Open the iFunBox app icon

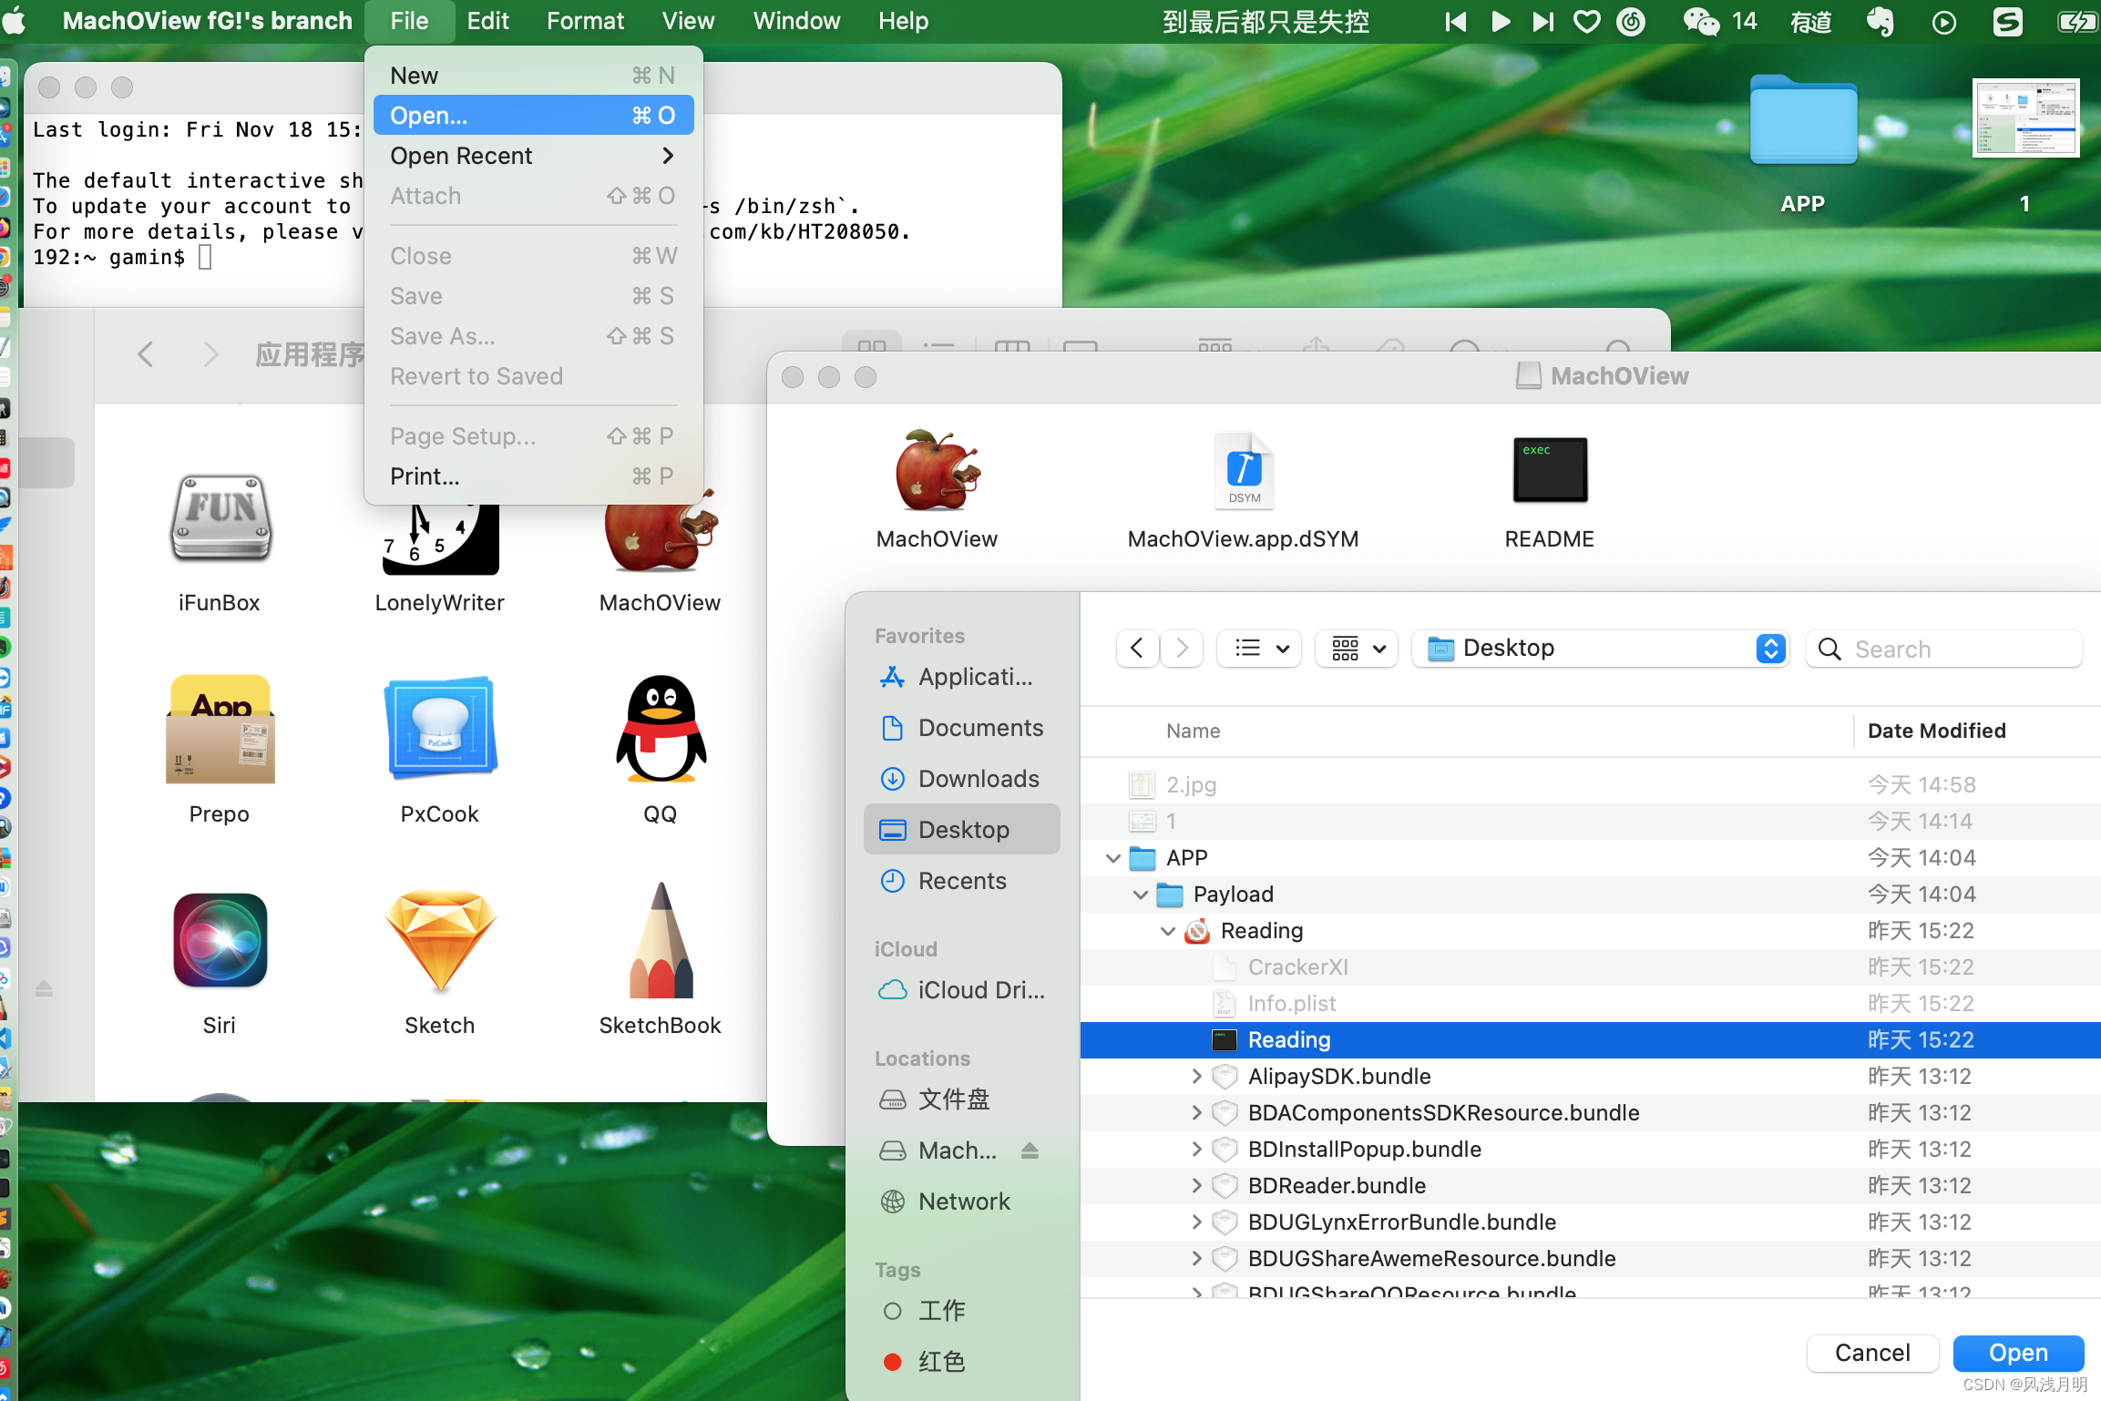click(220, 519)
